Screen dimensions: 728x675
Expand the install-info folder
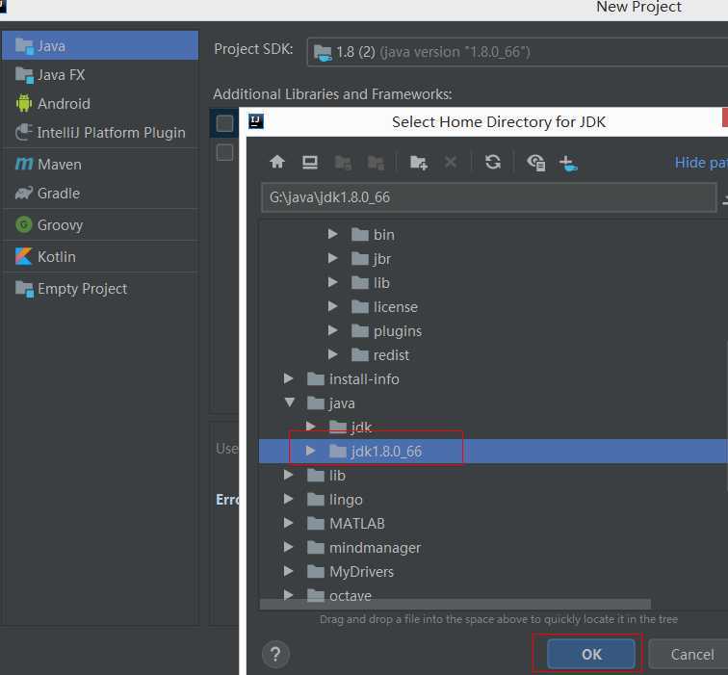[x=288, y=378]
